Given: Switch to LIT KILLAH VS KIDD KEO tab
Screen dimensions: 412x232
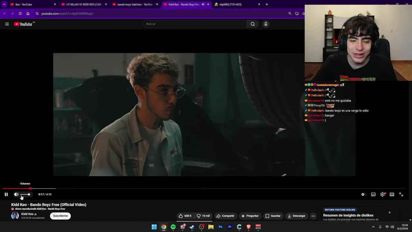Looking at the screenshot, I should pos(84,5).
